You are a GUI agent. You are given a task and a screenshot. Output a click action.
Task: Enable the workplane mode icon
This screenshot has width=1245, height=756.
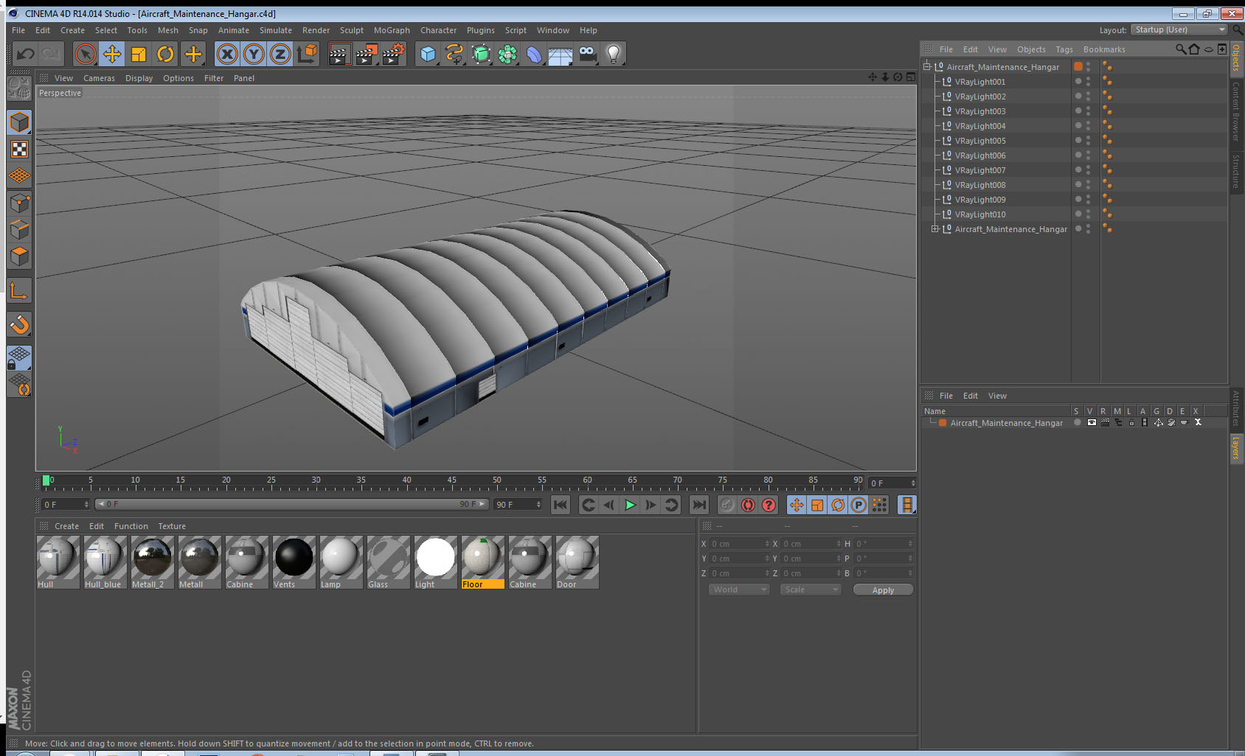(x=19, y=176)
